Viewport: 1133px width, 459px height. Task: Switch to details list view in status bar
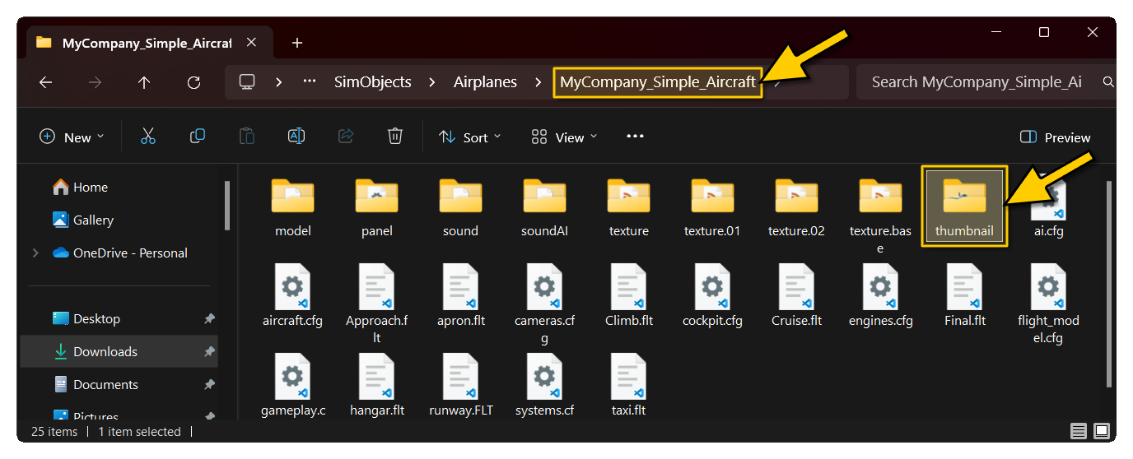coord(1079,431)
